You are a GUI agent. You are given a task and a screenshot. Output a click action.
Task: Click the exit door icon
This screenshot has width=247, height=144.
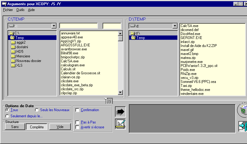point(243,126)
